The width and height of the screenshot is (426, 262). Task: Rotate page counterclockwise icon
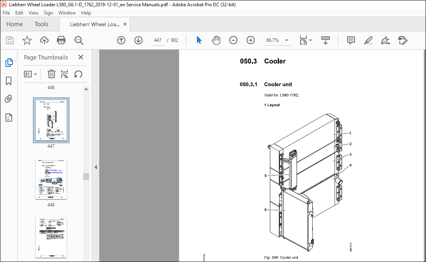point(78,74)
